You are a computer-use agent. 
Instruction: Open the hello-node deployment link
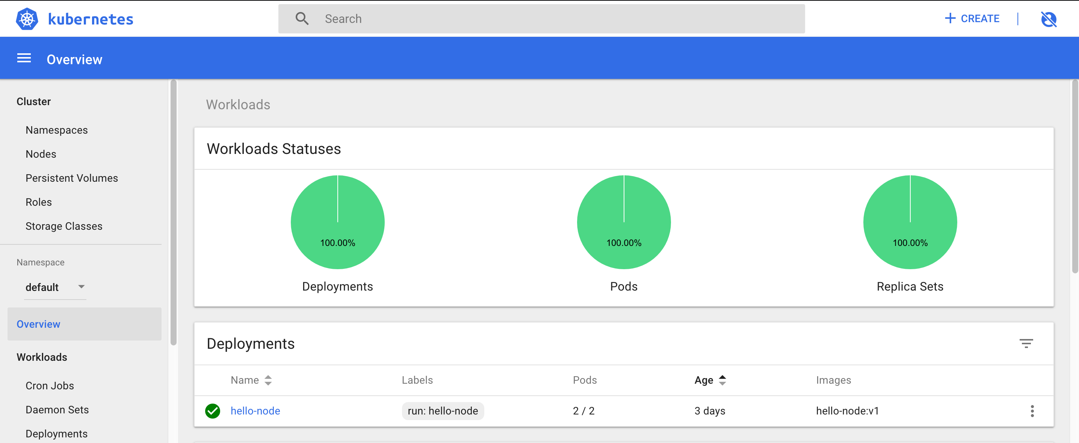tap(255, 411)
